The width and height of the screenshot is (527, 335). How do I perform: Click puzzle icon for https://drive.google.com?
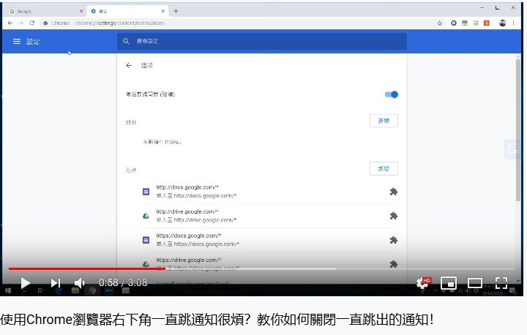pos(394,264)
